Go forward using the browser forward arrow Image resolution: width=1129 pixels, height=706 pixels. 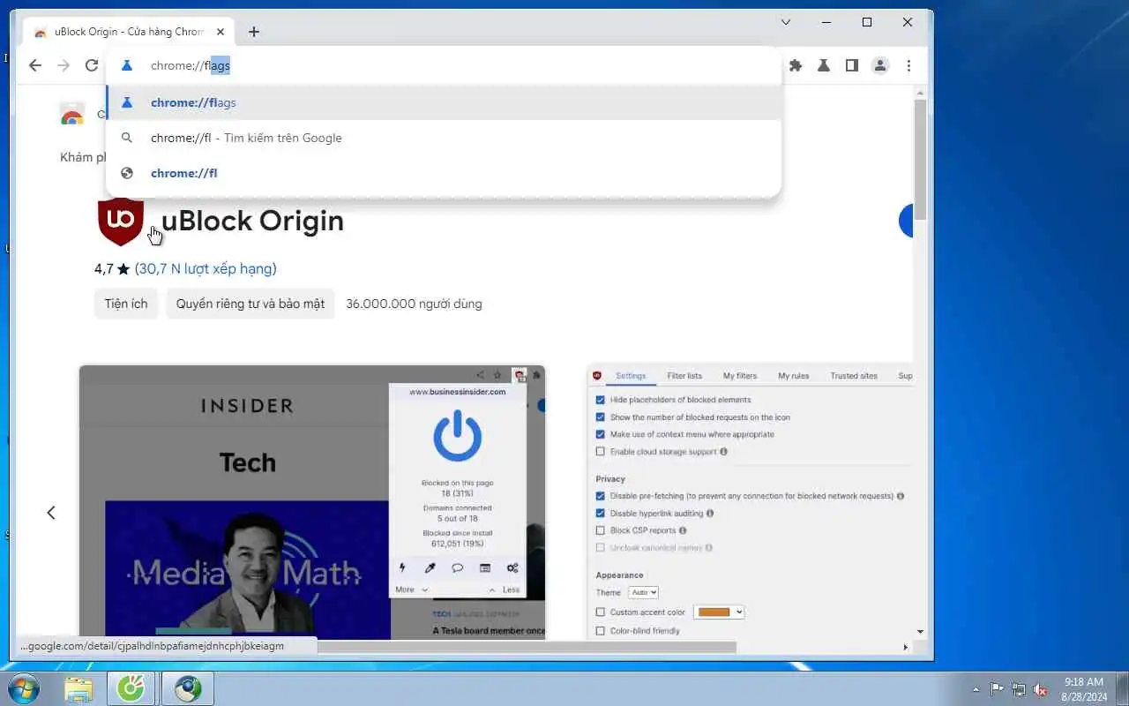(64, 65)
